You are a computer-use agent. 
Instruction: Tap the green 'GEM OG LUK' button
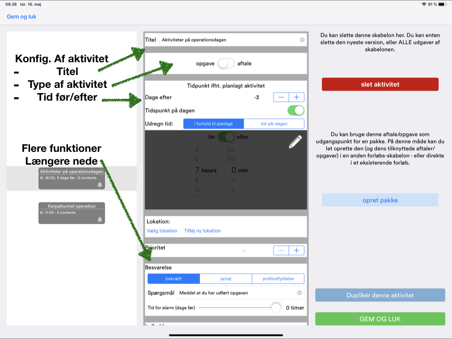(380, 319)
